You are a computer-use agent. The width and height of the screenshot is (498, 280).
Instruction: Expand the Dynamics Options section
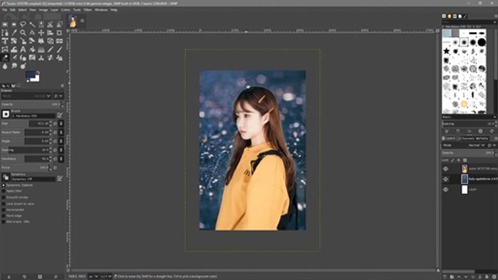[x=4, y=185]
